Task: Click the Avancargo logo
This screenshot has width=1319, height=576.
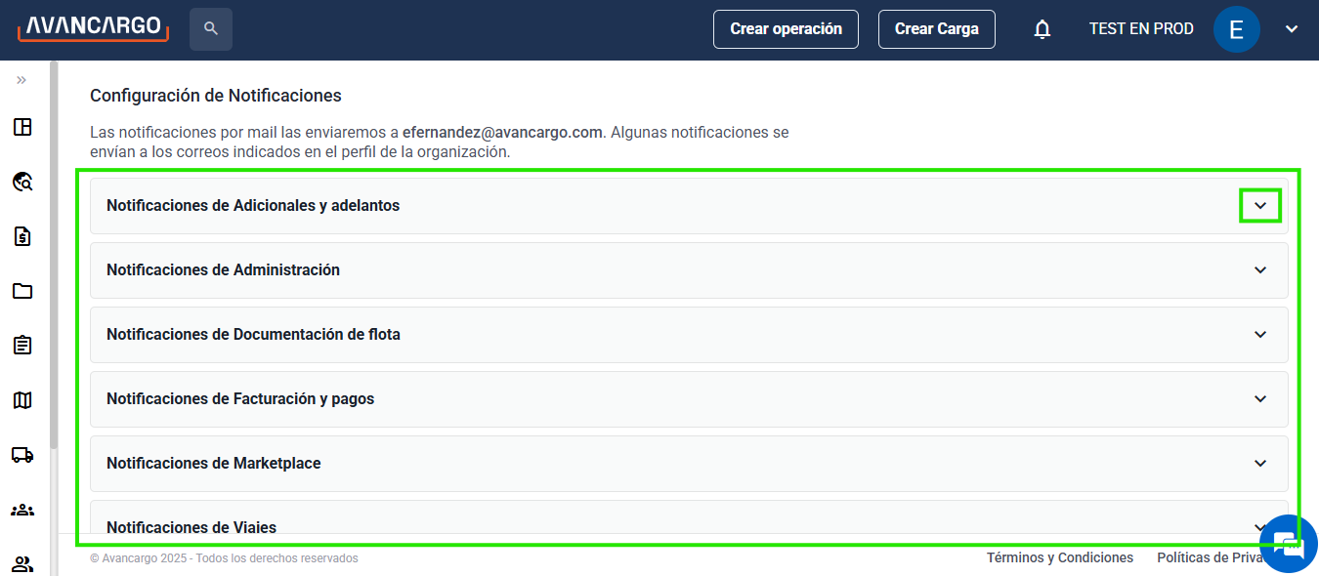Action: [94, 27]
